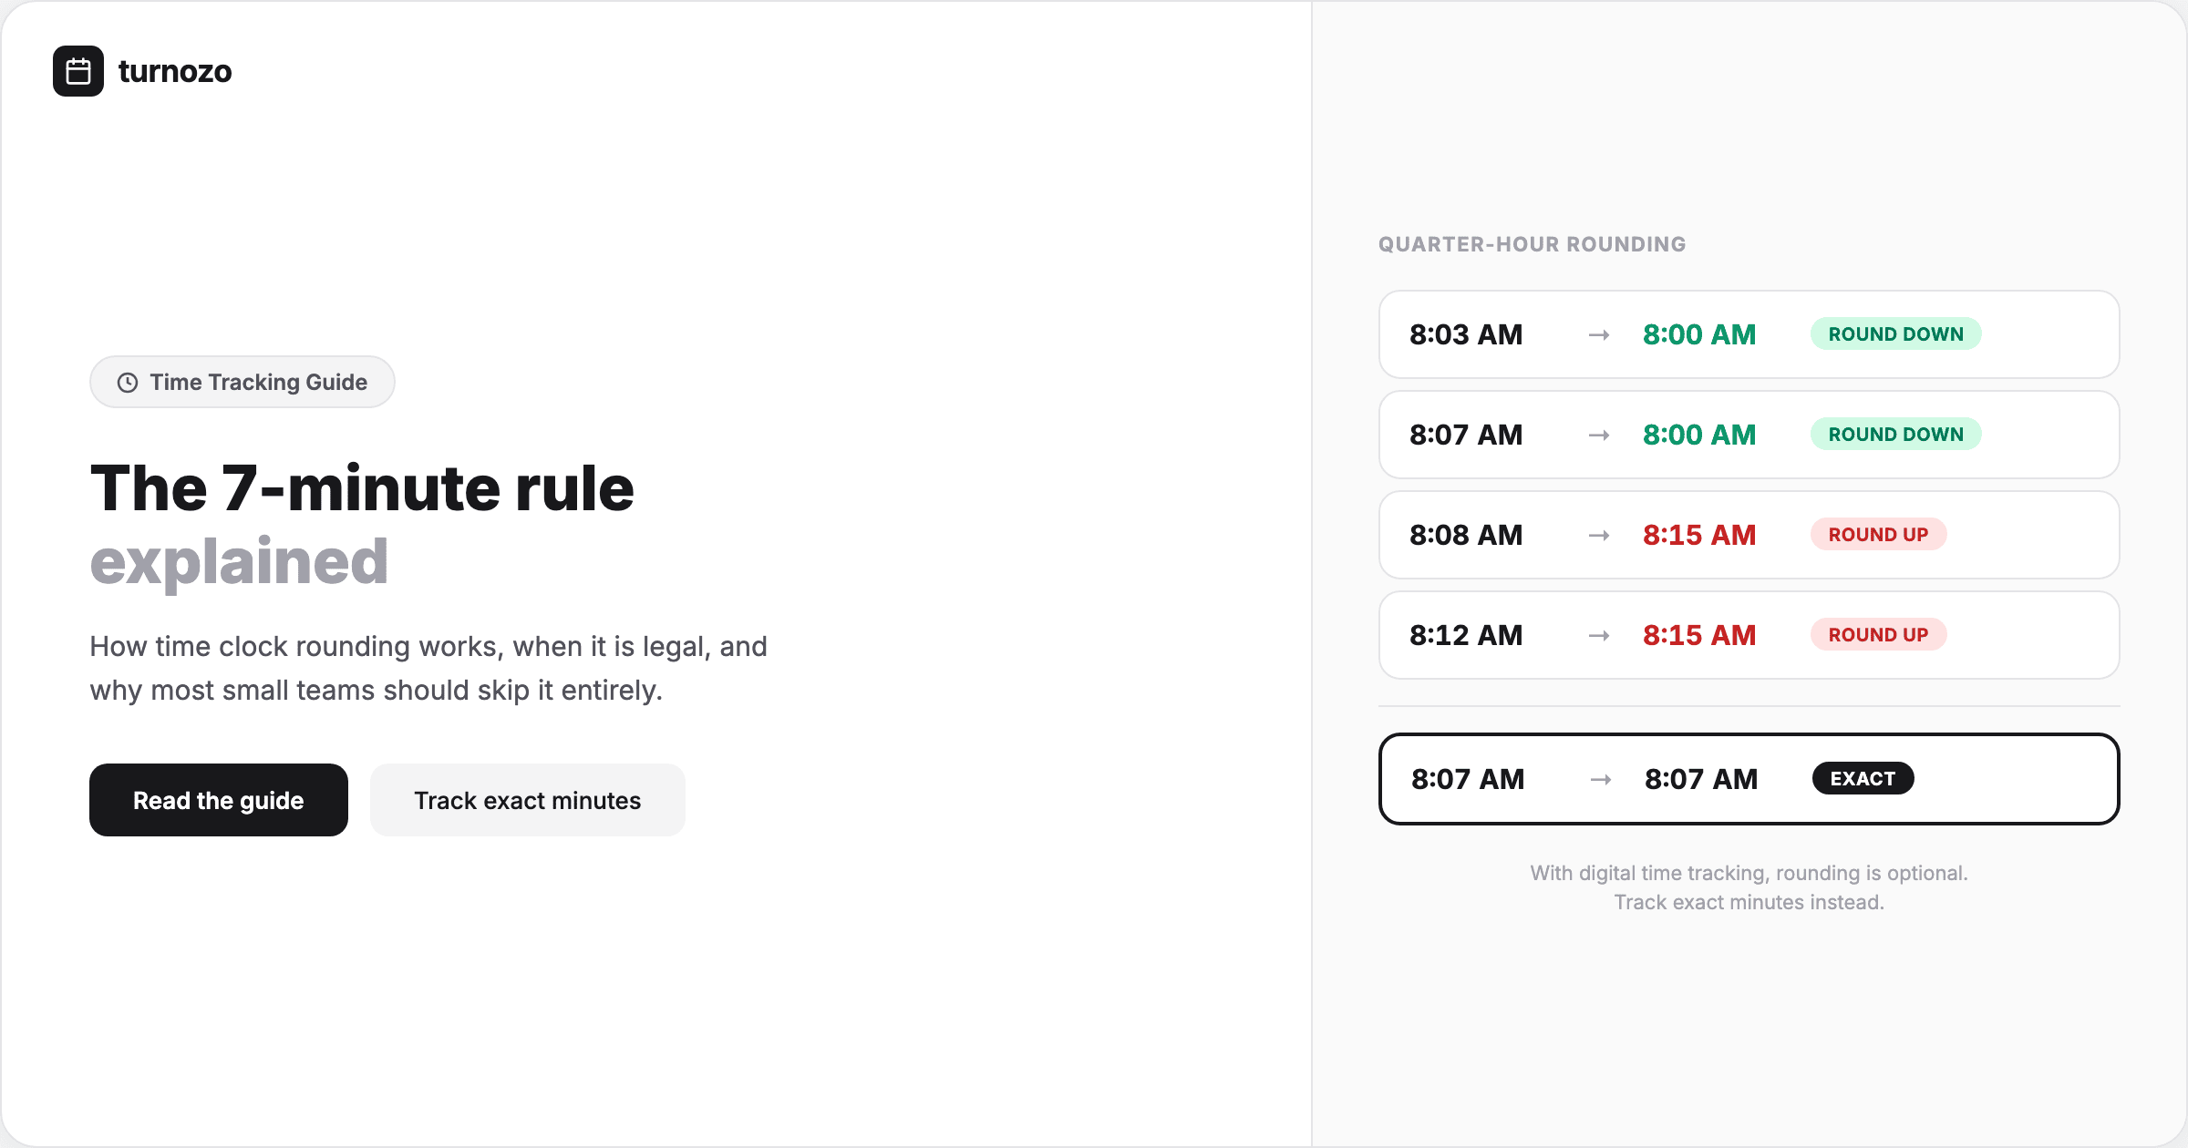The image size is (2188, 1148).
Task: Click the arrow icon in the 8:03 AM row
Action: pos(1599,334)
